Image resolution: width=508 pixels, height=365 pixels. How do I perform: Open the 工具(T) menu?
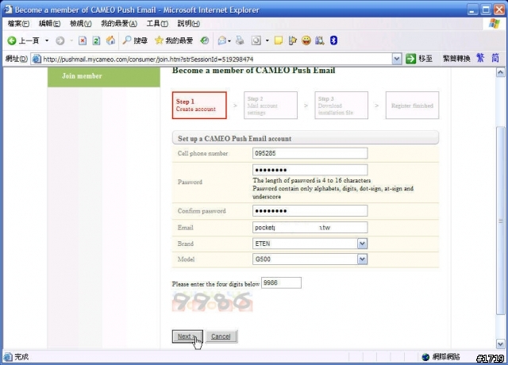pos(157,24)
